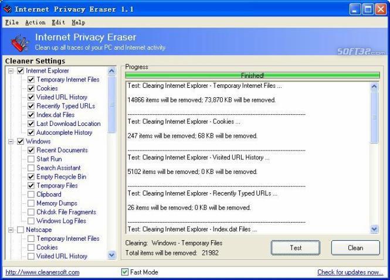Open the File menu
The height and width of the screenshot is (280, 390).
click(12, 22)
